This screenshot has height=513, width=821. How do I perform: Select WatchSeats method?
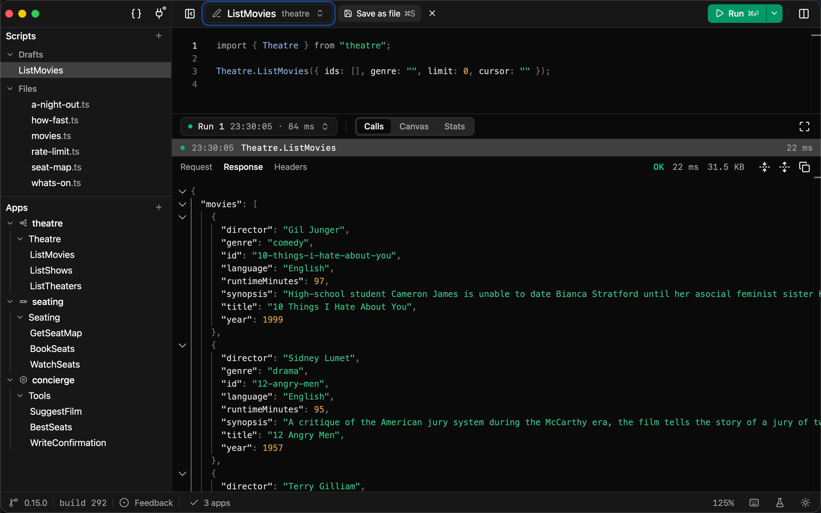point(55,365)
